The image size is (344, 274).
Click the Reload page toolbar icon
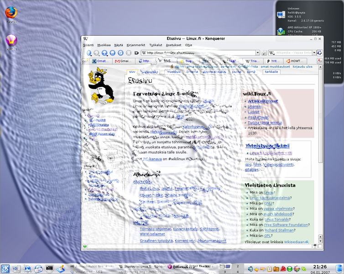(x=121, y=53)
